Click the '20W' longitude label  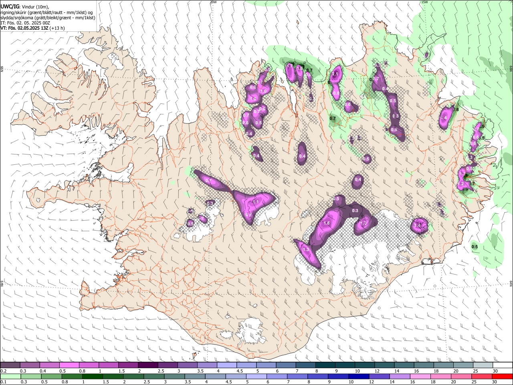tap(213, 2)
